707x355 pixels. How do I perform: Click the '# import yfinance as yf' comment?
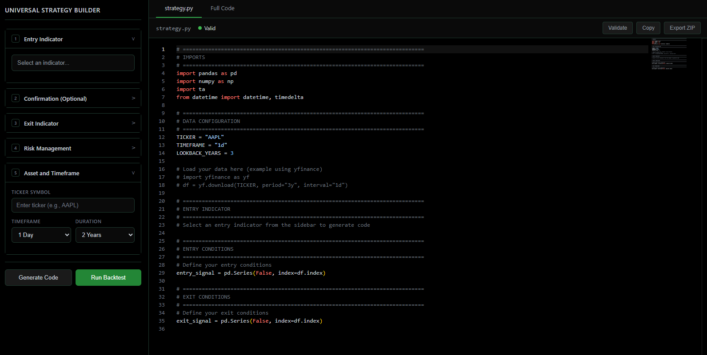tap(213, 177)
